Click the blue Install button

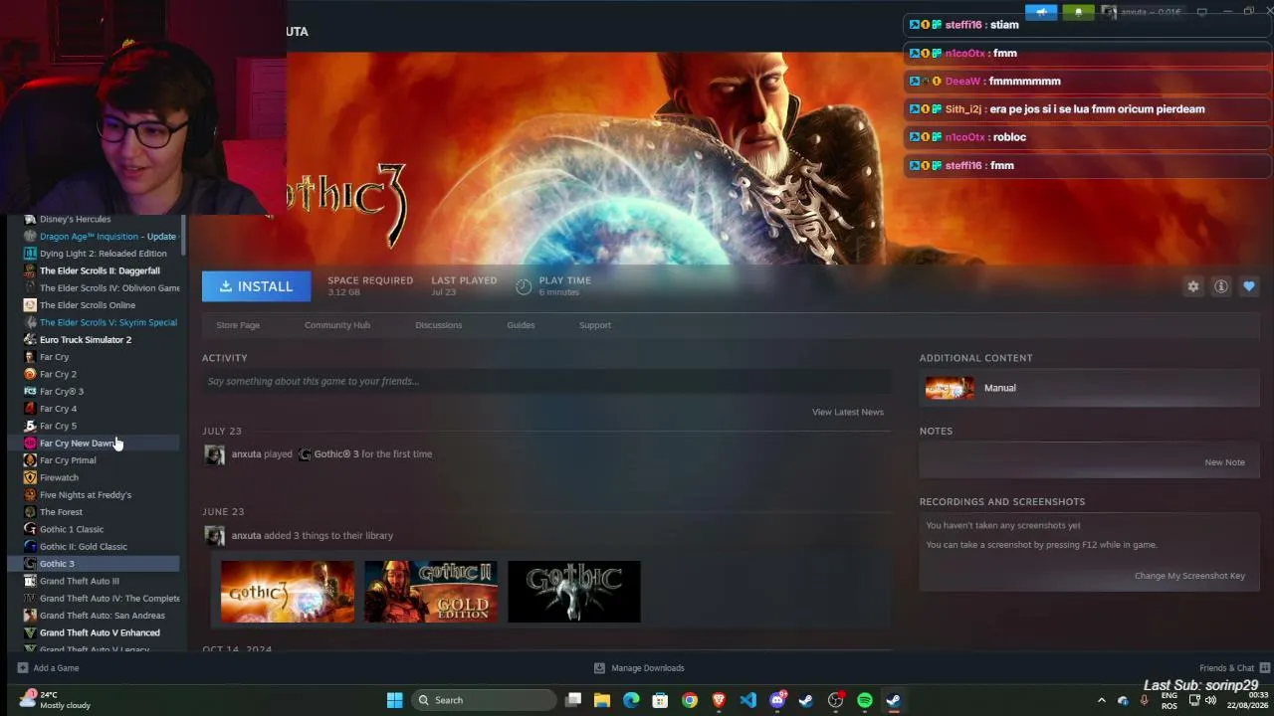click(256, 286)
